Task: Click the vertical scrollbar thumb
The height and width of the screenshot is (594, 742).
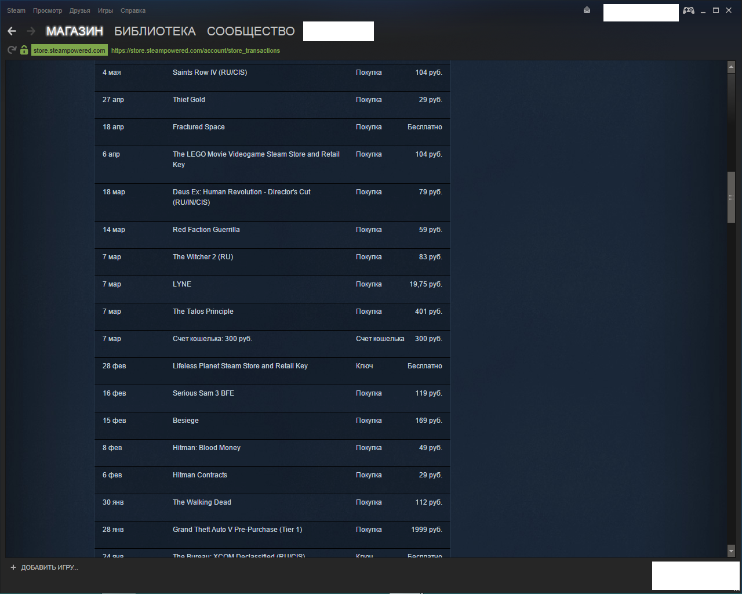Action: pyautogui.click(x=731, y=197)
